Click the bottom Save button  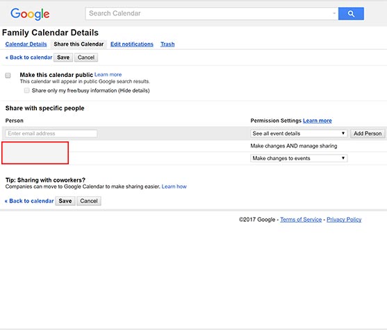click(65, 201)
